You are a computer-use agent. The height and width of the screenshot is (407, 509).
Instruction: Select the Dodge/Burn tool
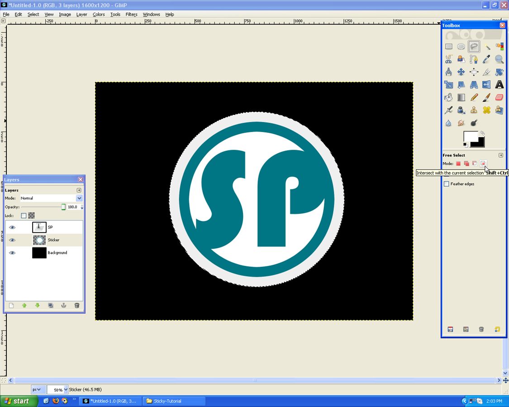pos(474,123)
